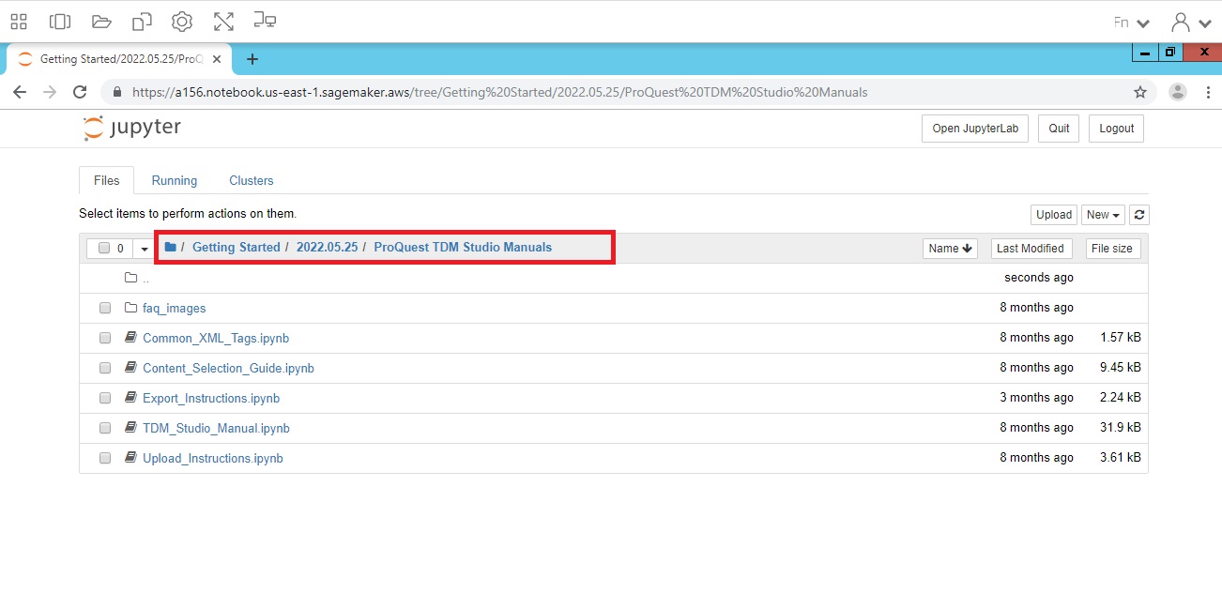
Task: Open the settings gear in the top toolbar
Action: tap(182, 22)
